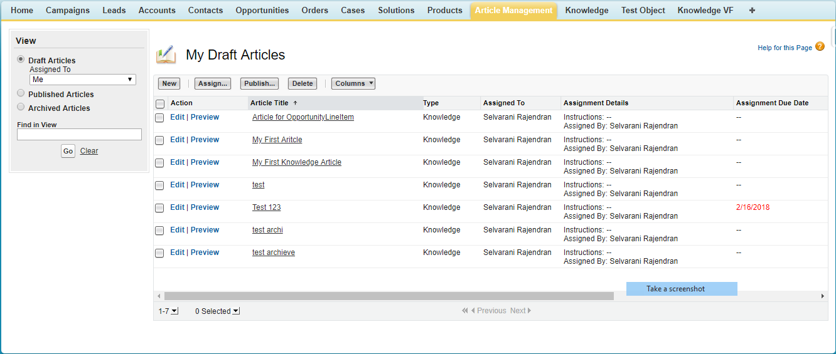This screenshot has height=354, width=836.
Task: Open the My First Knowledge Article link
Action: click(x=297, y=162)
